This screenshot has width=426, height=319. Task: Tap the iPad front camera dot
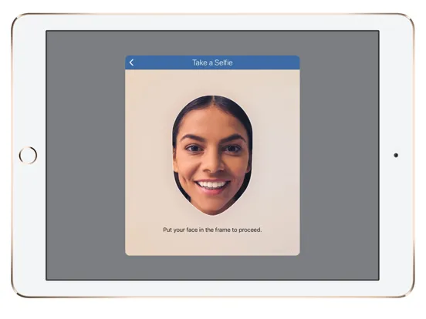point(396,155)
